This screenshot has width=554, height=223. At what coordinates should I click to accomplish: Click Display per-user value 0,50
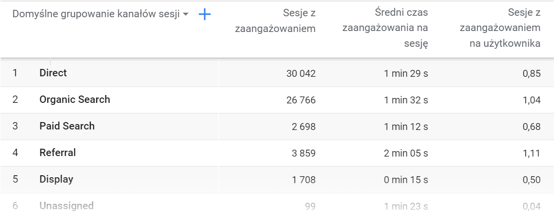[x=532, y=180]
